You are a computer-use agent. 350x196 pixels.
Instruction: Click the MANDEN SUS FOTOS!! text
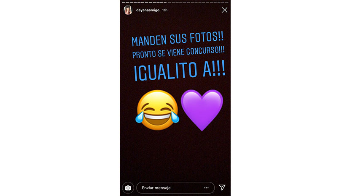point(178,39)
